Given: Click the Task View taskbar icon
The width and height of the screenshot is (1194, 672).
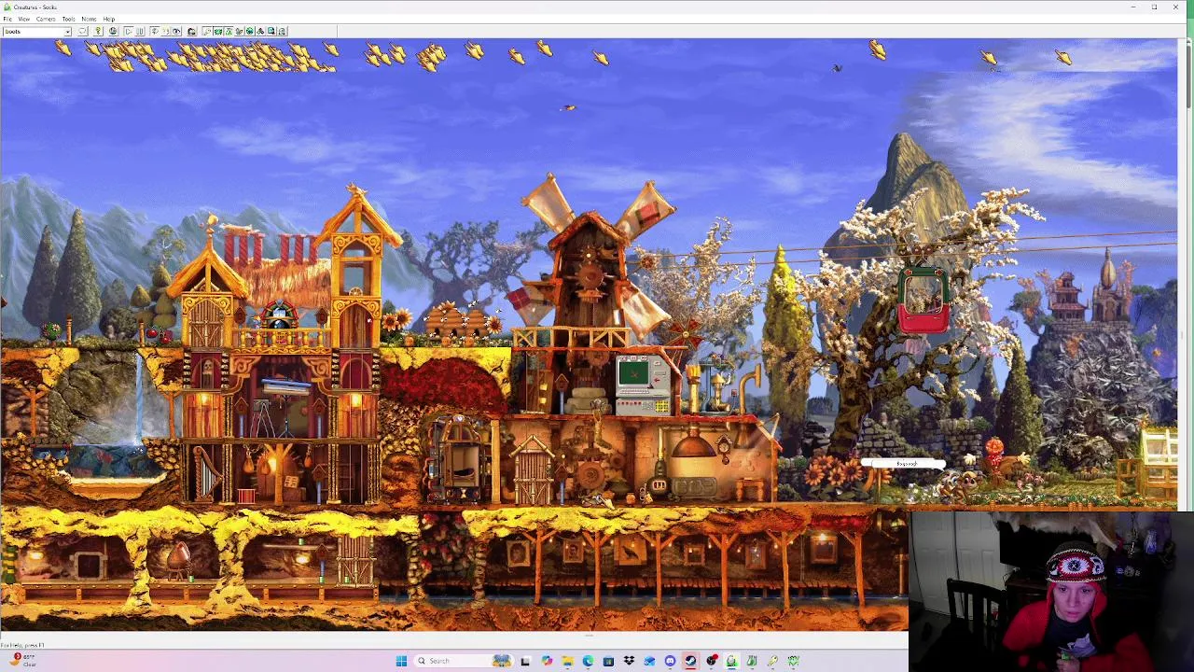Looking at the screenshot, I should 524,661.
